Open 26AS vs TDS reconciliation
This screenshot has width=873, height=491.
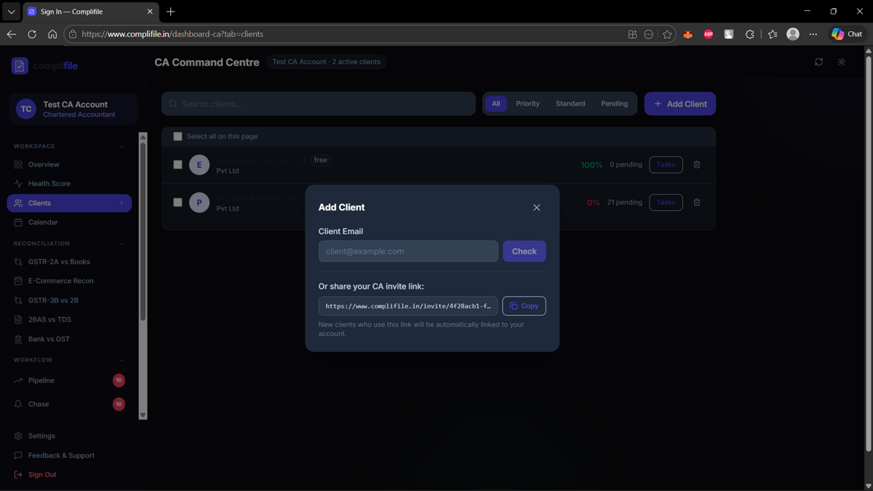69,319
